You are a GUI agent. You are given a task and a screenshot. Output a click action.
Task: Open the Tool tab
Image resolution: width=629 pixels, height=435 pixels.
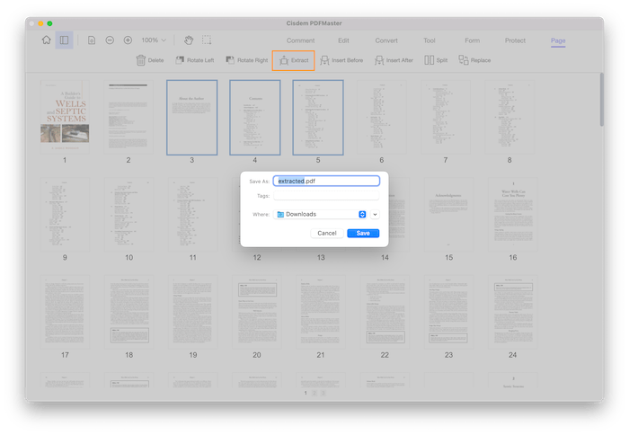point(430,40)
